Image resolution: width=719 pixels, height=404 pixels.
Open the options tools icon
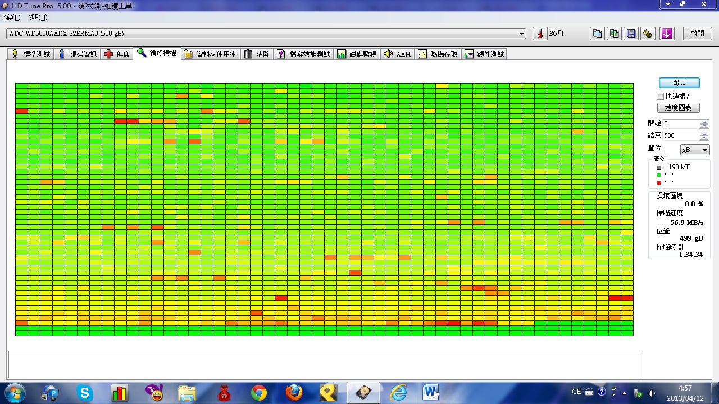(x=648, y=34)
